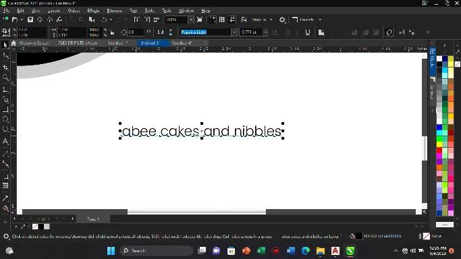
Task: Click the horizontal scrollbar thumb
Action: click(196, 212)
